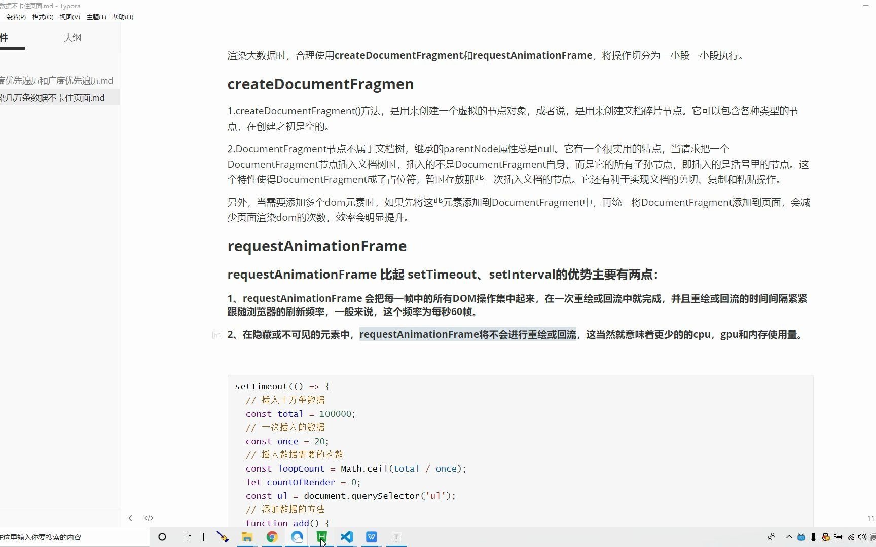Click the 'let countOfRender = 0;' line
This screenshot has height=547, width=876.
click(303, 482)
